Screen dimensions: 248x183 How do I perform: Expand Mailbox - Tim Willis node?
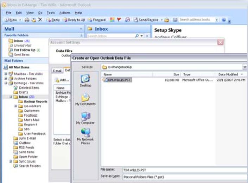[6, 74]
